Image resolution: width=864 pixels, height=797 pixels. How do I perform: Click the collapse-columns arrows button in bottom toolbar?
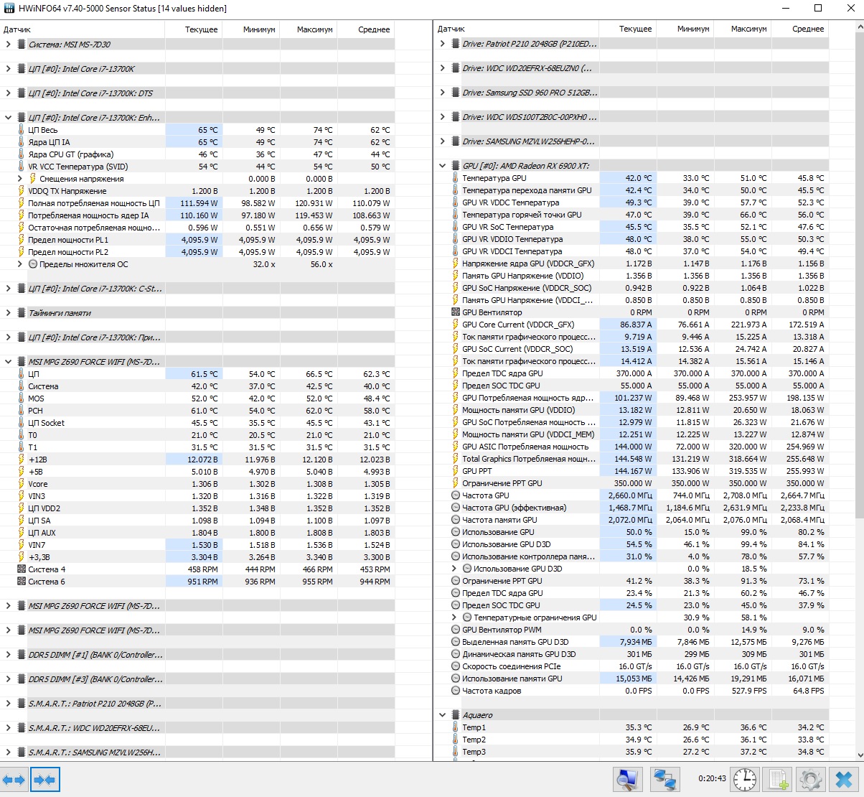(44, 780)
